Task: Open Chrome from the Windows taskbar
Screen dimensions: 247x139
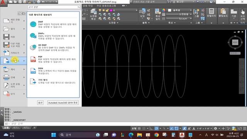Action: [156, 135]
